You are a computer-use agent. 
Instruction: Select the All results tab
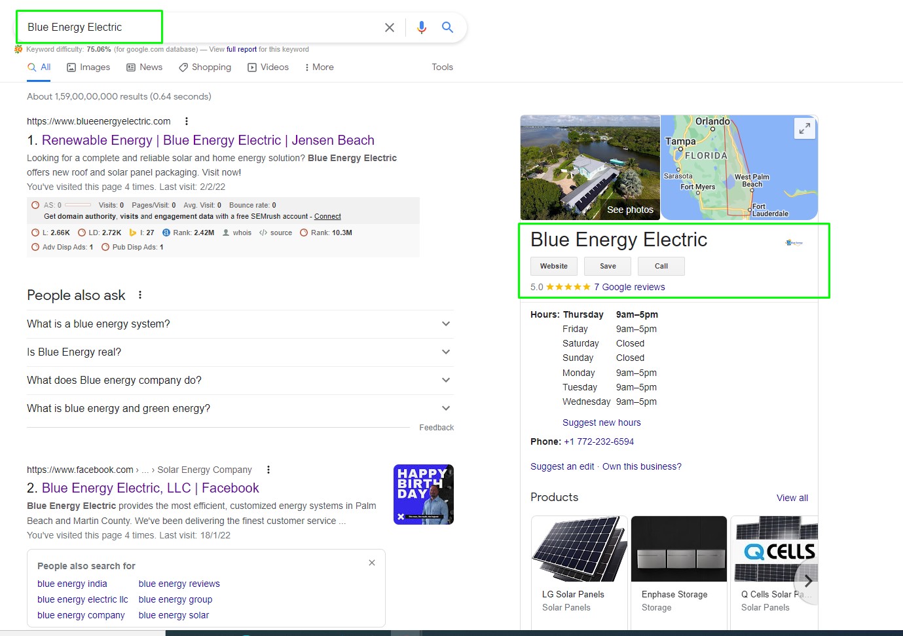pyautogui.click(x=39, y=67)
